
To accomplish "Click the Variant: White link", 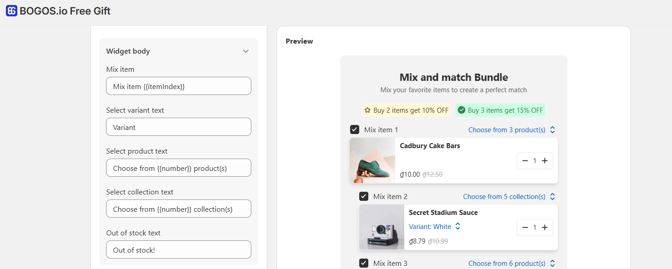I will [x=430, y=227].
